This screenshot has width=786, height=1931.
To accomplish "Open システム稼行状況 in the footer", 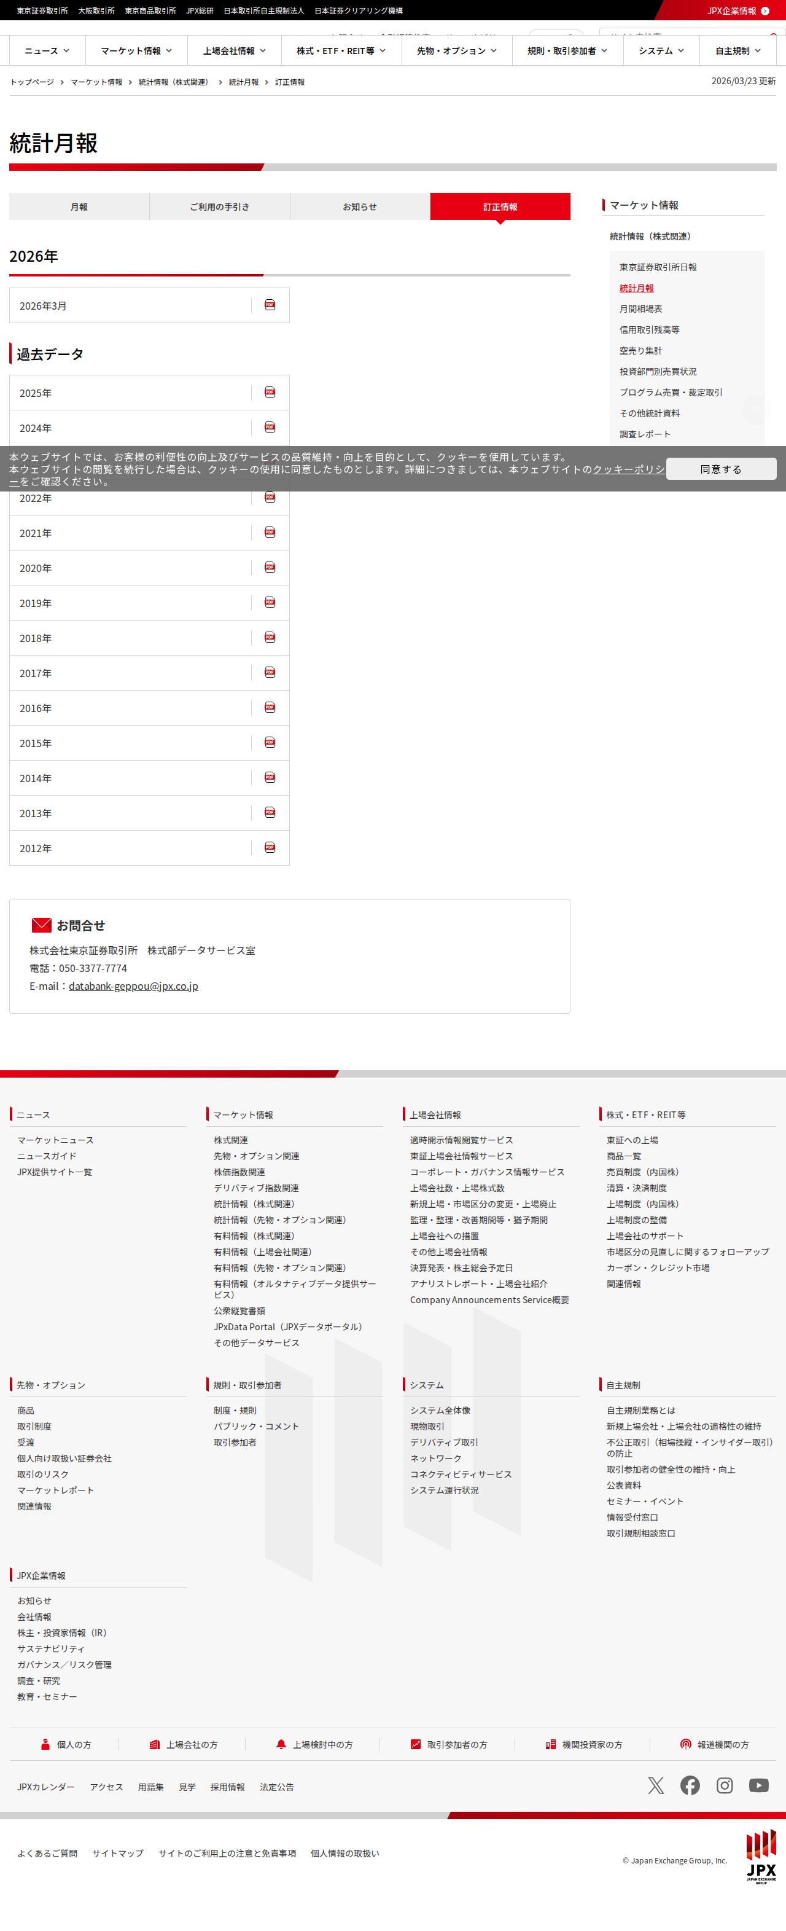I will (445, 1490).
